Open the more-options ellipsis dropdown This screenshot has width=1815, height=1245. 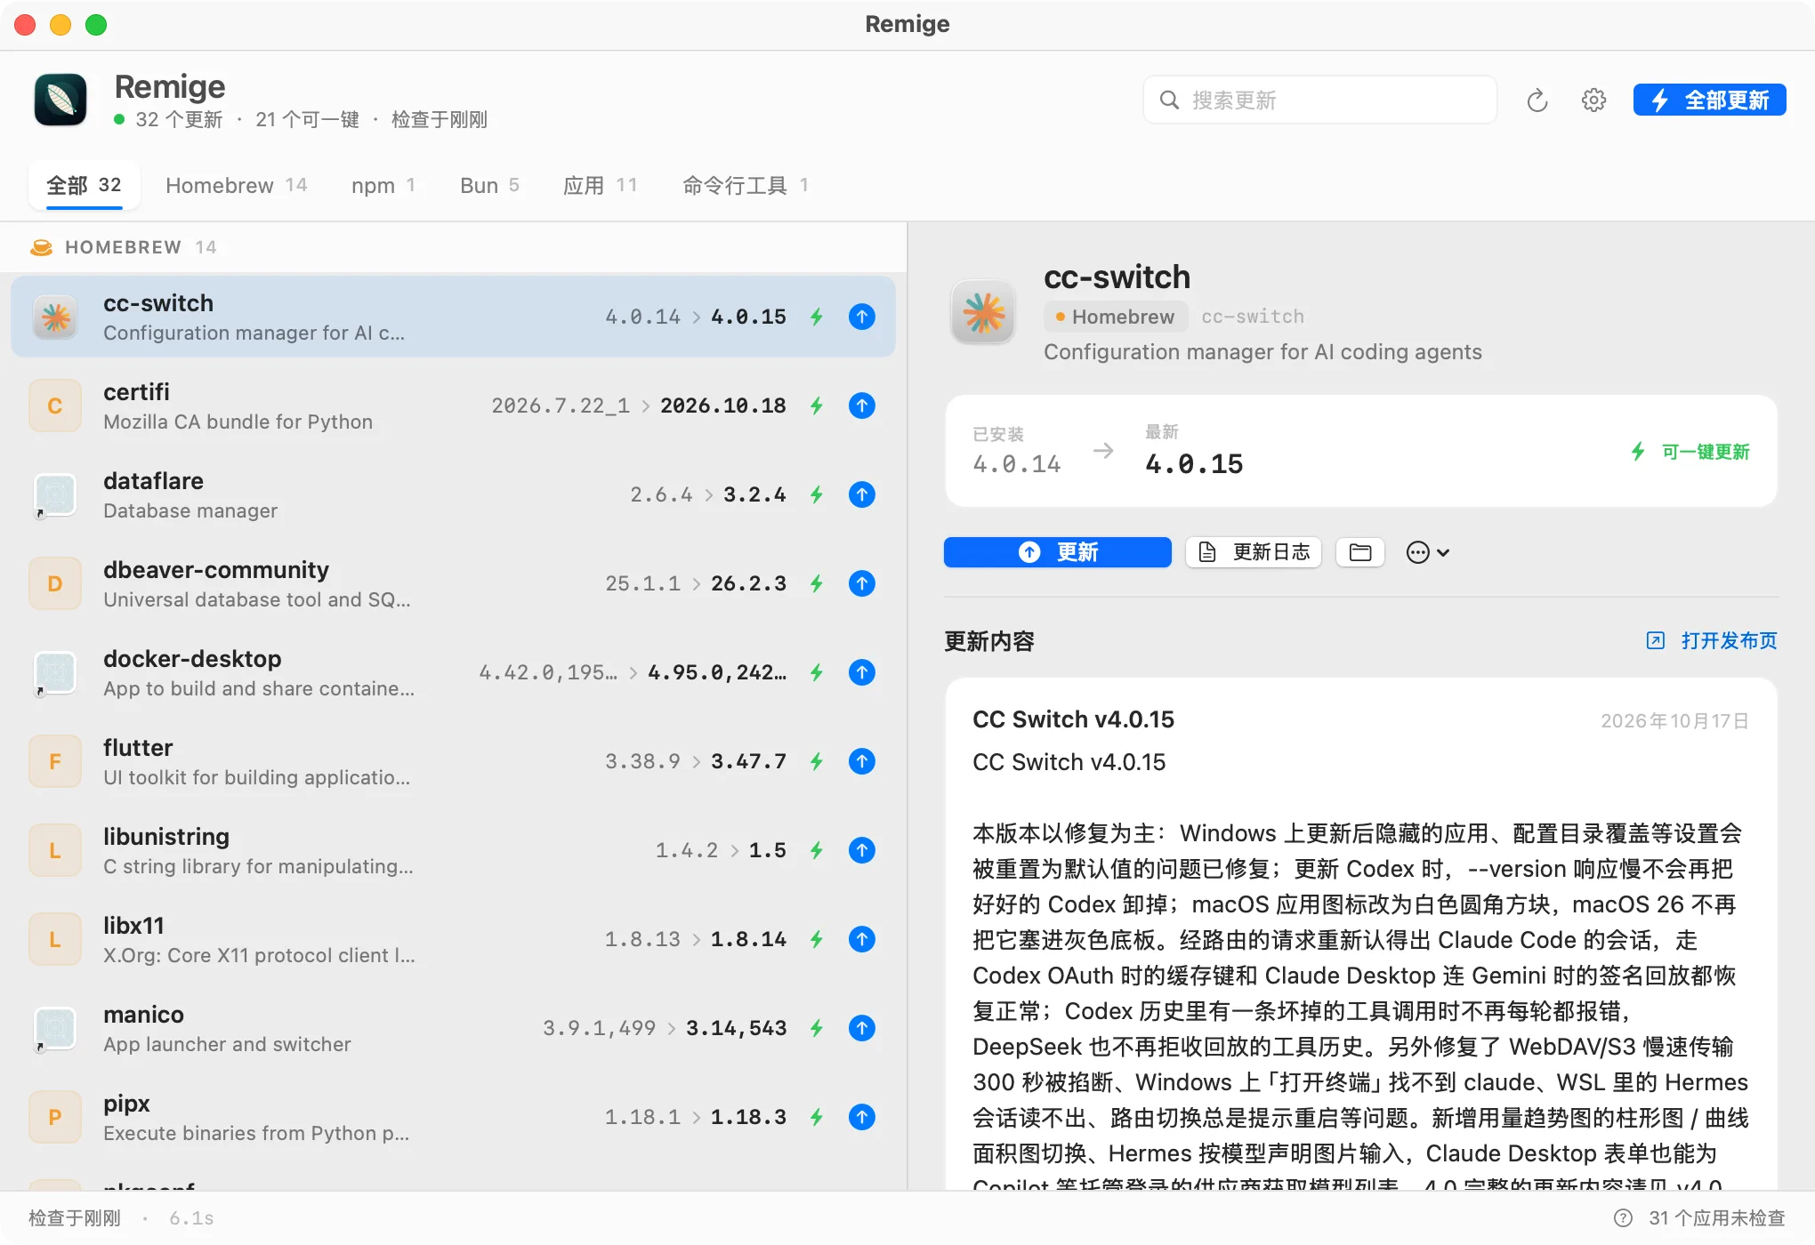tap(1428, 552)
